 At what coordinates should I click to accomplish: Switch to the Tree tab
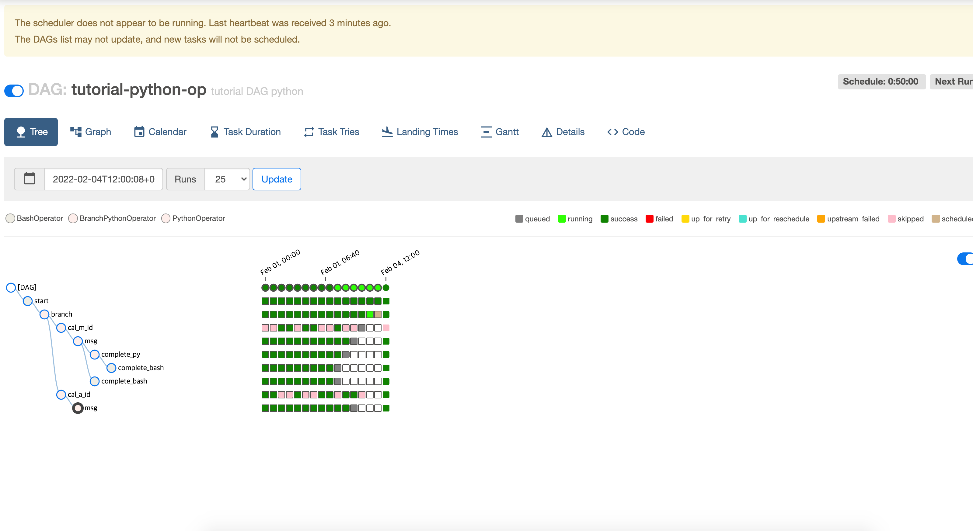[31, 132]
